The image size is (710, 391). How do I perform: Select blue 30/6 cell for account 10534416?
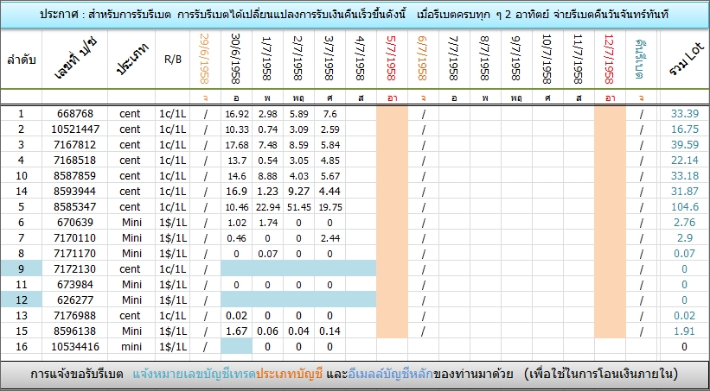236,347
